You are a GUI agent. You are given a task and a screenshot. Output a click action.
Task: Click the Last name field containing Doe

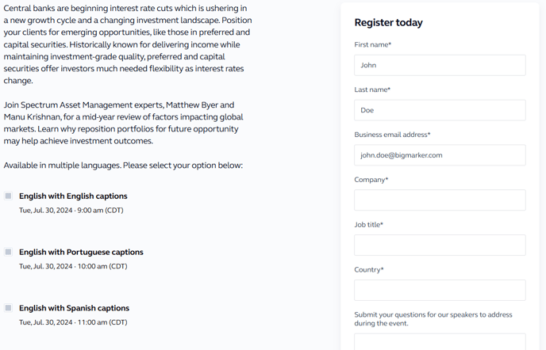click(440, 110)
